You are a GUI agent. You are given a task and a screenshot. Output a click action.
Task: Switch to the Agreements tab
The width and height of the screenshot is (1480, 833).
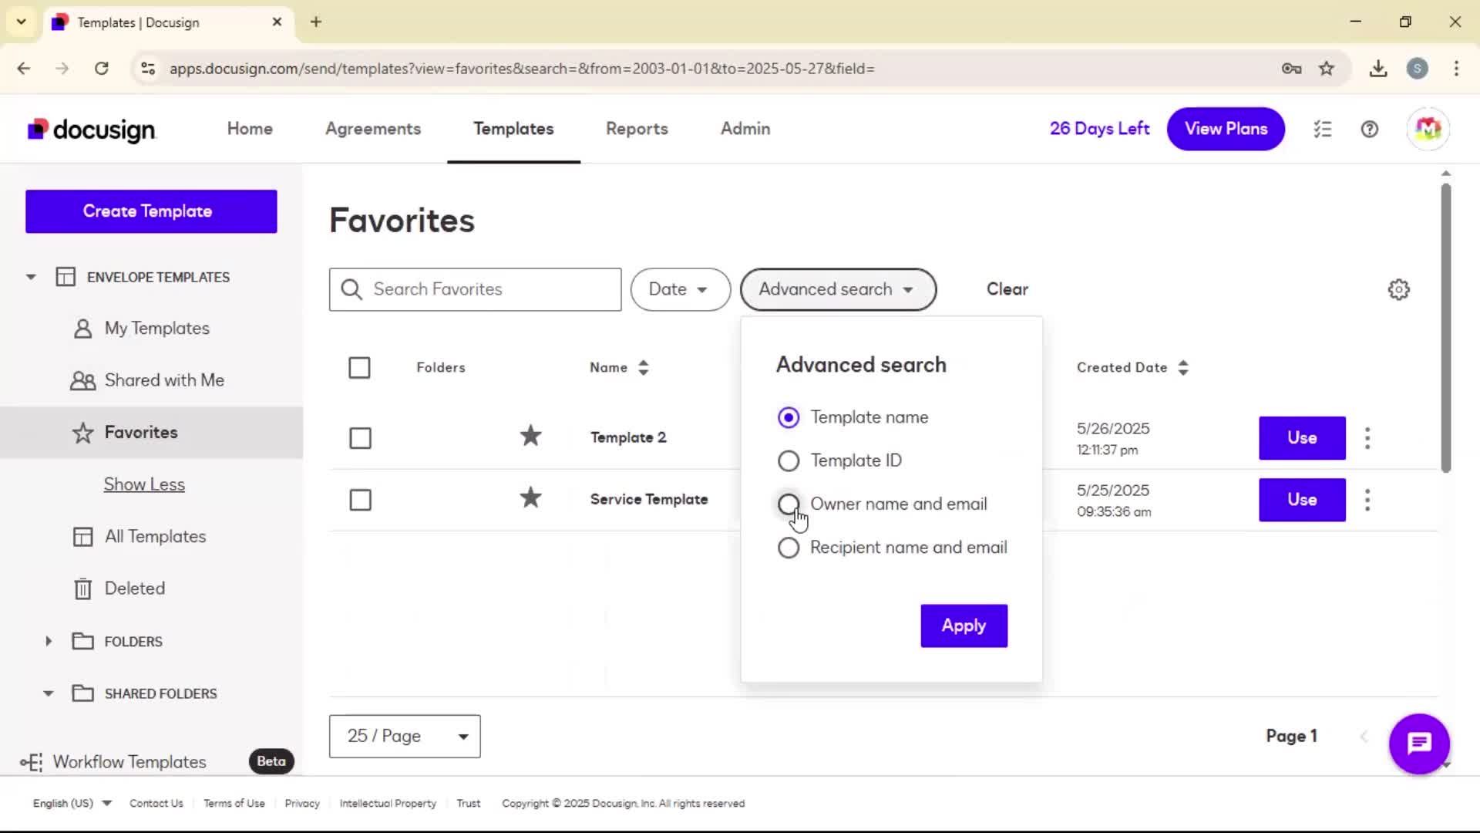coord(373,129)
